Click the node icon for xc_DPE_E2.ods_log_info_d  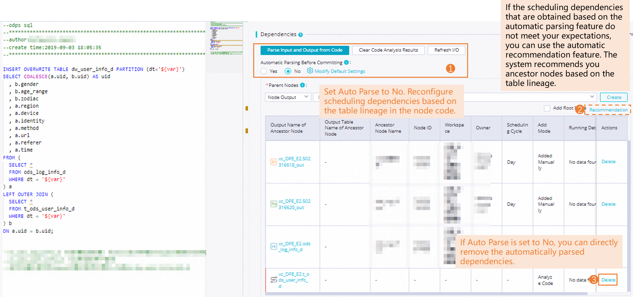[x=274, y=246]
